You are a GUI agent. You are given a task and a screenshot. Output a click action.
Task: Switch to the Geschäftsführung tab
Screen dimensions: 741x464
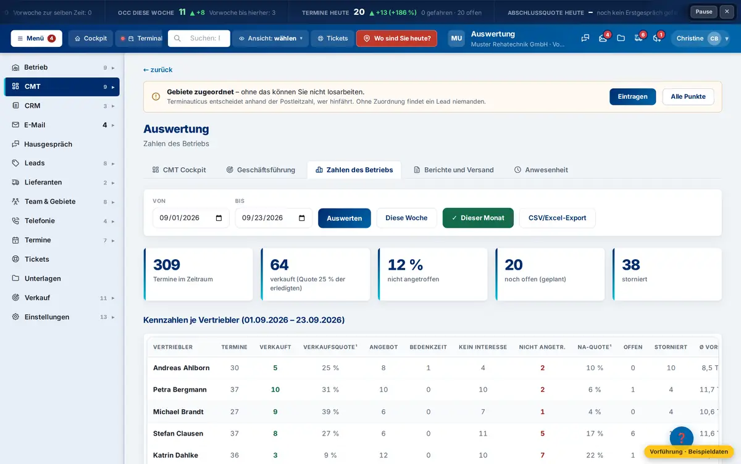[261, 170]
